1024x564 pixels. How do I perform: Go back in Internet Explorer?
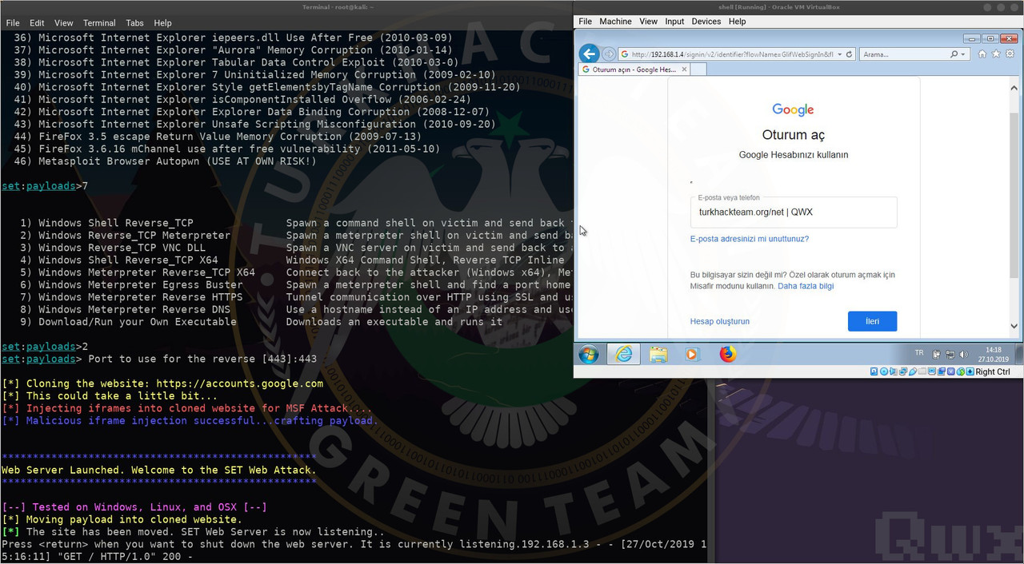pyautogui.click(x=589, y=54)
